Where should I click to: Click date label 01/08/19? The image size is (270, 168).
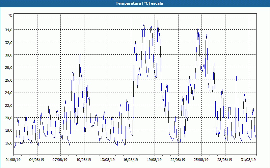click(x=13, y=160)
